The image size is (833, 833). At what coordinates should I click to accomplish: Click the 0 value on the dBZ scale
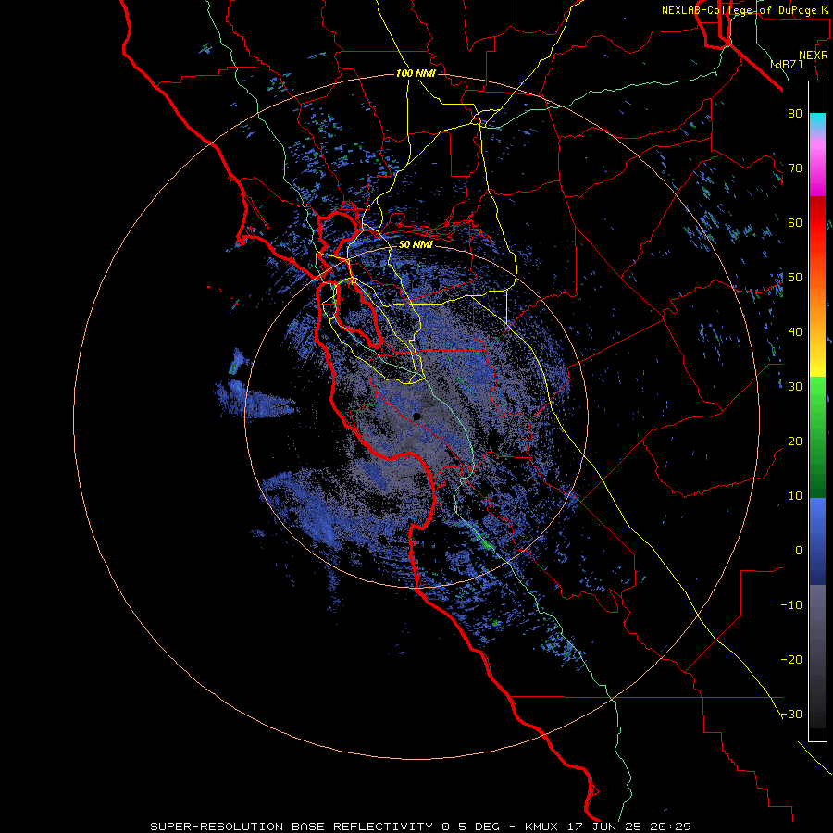799,551
